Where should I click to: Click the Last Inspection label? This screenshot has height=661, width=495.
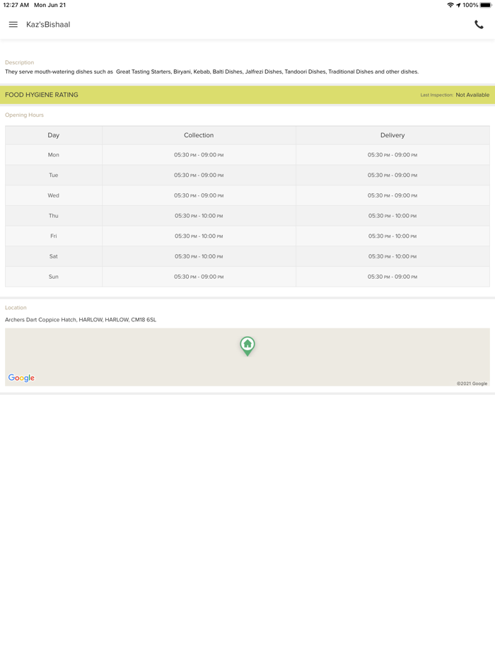point(436,95)
